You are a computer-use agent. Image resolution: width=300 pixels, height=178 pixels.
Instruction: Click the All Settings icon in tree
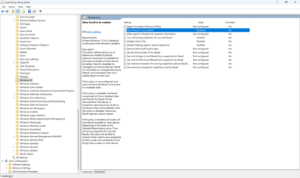click(13, 157)
